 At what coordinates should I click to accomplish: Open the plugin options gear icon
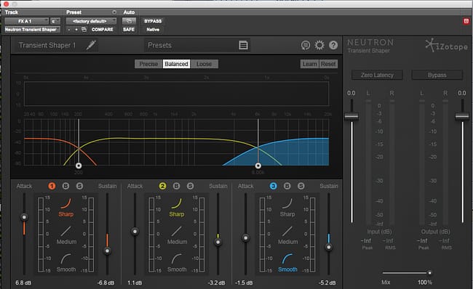click(319, 45)
